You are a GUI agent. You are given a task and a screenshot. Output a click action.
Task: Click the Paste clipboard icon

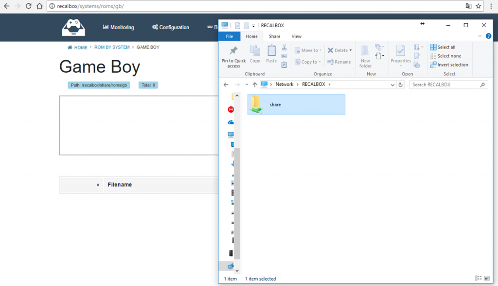tap(271, 50)
